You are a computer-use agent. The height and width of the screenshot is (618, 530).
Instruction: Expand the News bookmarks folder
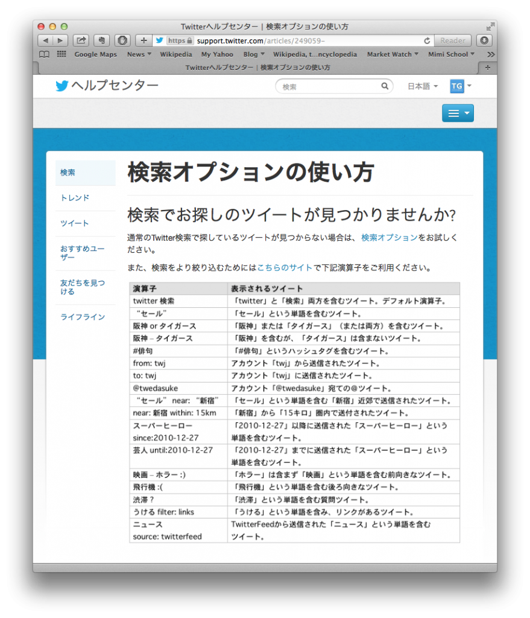click(139, 54)
